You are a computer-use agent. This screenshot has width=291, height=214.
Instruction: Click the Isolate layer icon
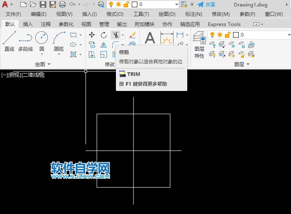[222, 45]
